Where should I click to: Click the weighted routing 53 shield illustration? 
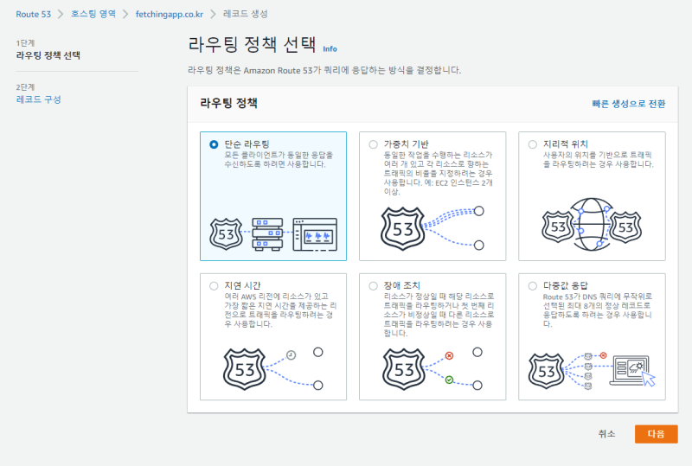tap(402, 229)
